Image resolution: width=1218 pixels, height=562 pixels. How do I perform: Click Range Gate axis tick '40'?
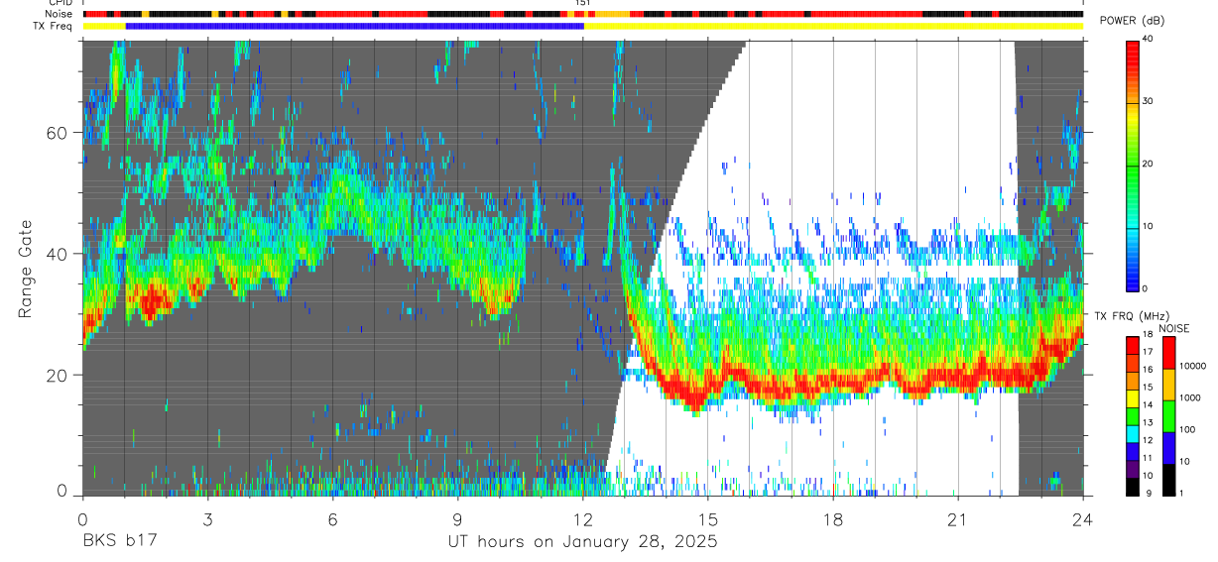[57, 254]
